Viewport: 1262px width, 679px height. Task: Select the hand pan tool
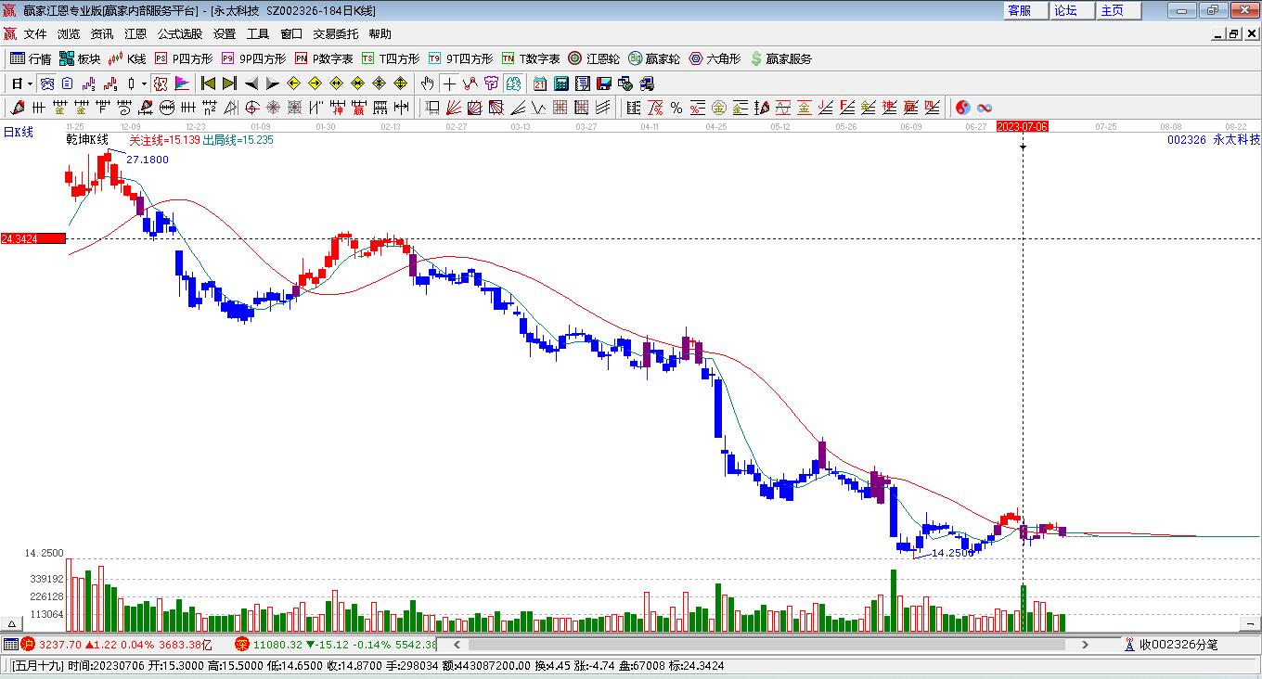pos(427,83)
